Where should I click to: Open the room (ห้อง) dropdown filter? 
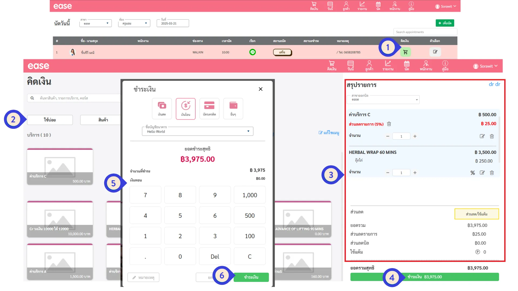(134, 23)
